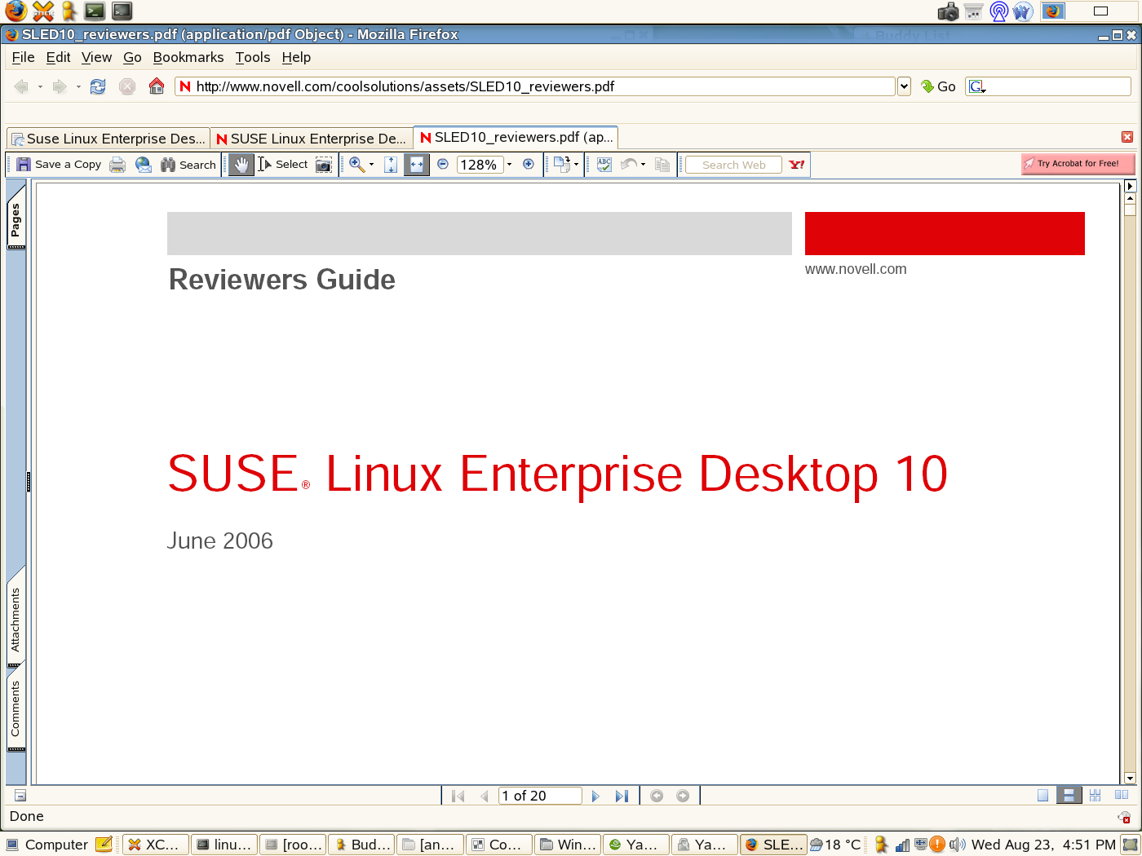Open the forward history dropdown arrow

[x=78, y=86]
